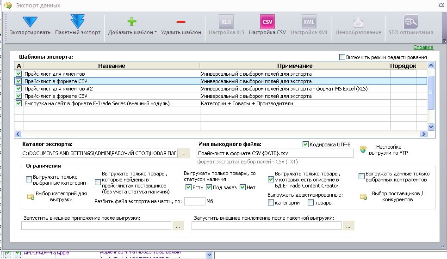Click the Название column header
The image size is (447, 259).
(112, 66)
